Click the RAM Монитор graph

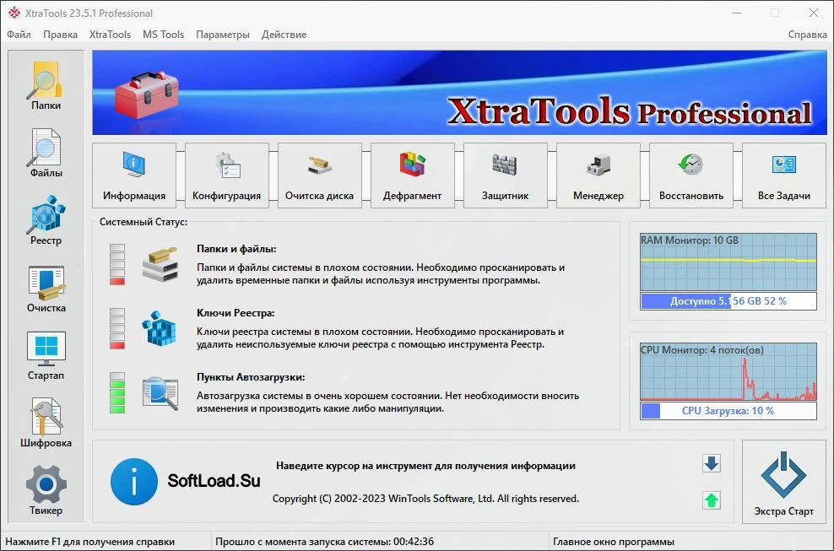pos(728,262)
